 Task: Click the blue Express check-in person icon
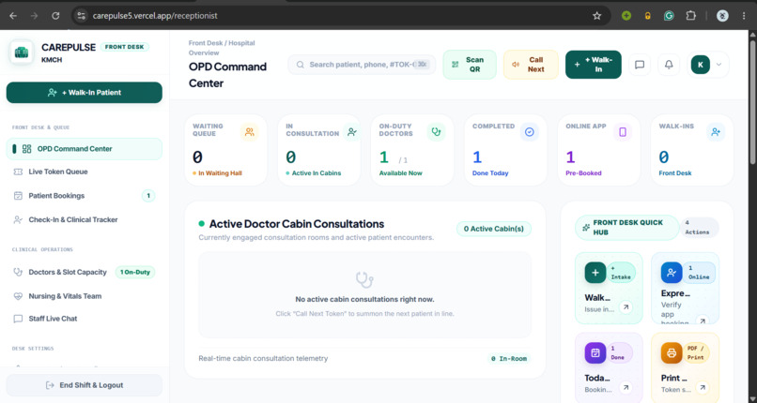(x=672, y=273)
